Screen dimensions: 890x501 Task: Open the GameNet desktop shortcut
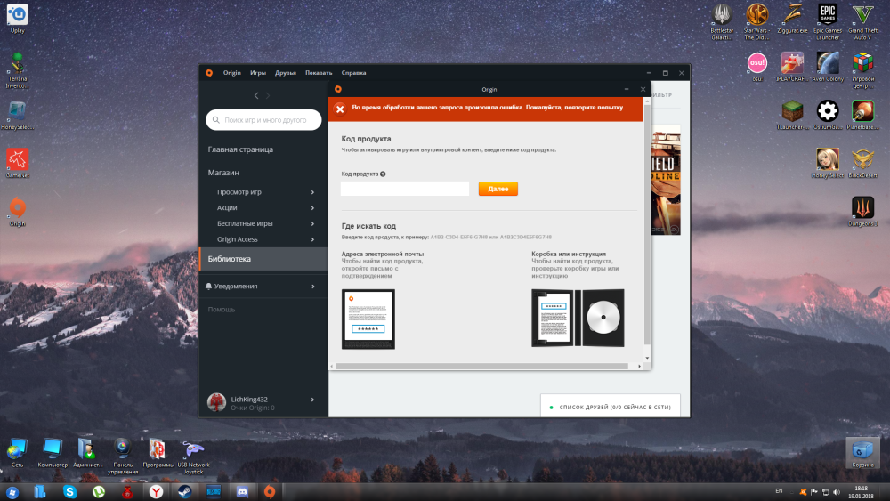point(18,163)
